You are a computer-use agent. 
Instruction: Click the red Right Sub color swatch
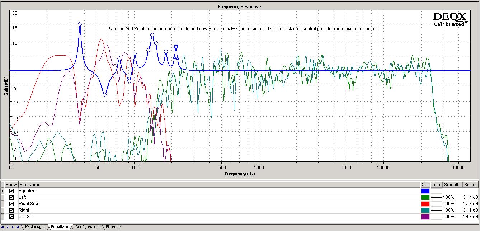[425, 204]
